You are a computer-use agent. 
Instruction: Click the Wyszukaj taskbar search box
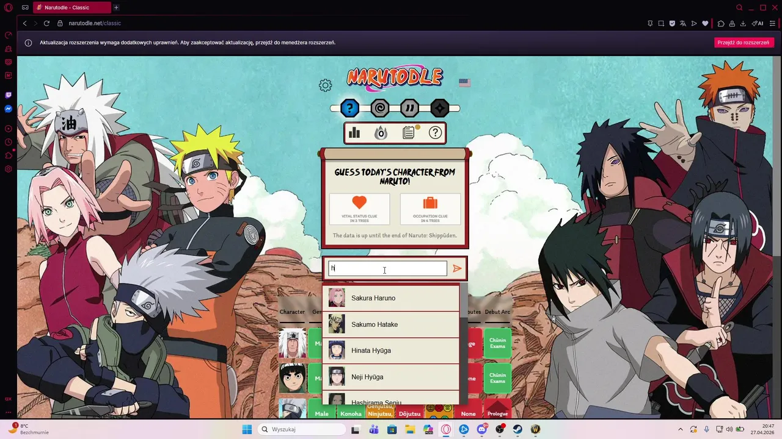click(301, 429)
